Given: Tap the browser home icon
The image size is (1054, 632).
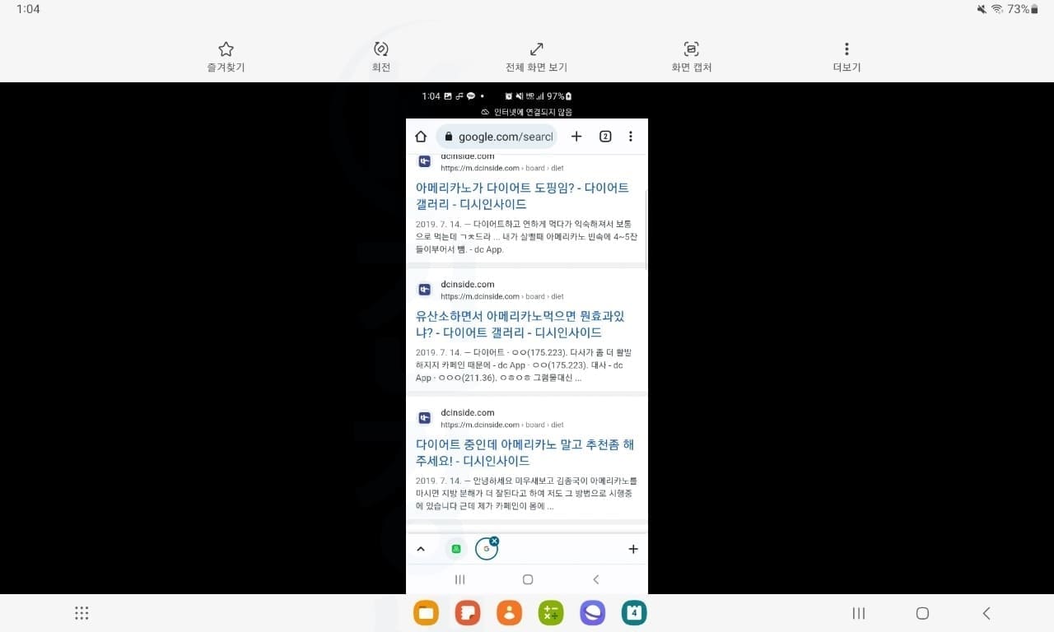Looking at the screenshot, I should click(x=421, y=137).
